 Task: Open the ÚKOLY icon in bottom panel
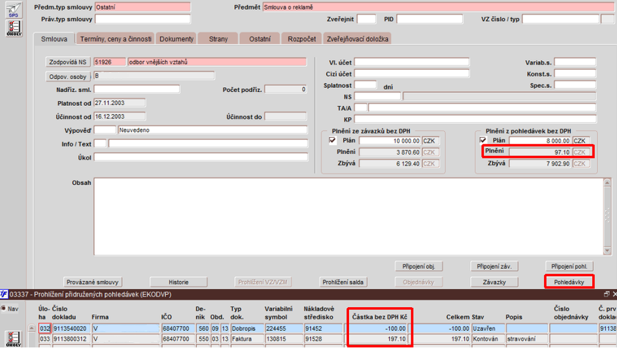coord(13,339)
